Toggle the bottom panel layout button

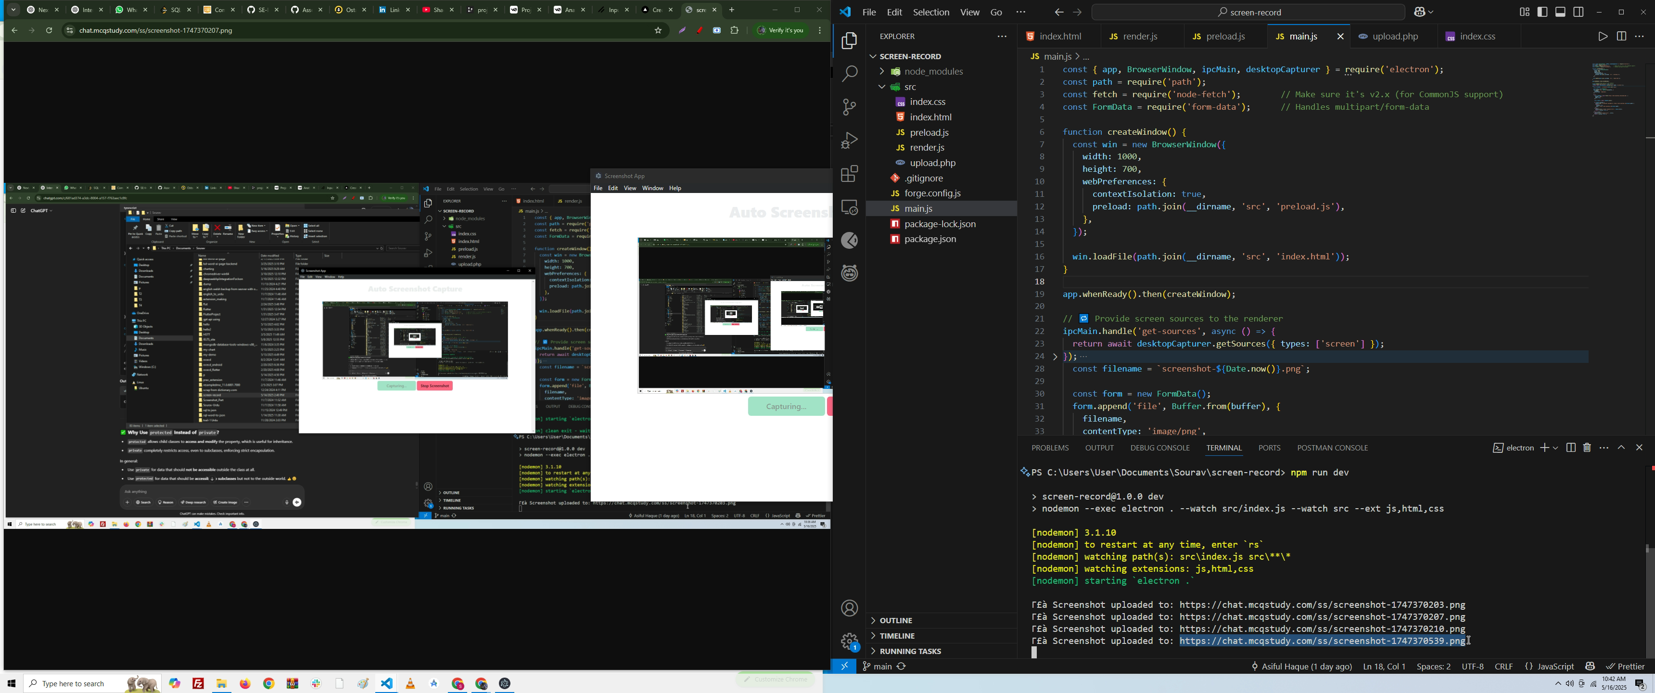point(1561,12)
